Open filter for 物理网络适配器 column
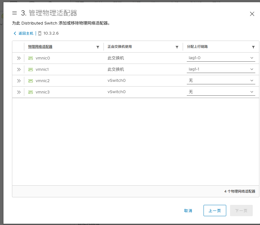The height and width of the screenshot is (225, 260). tap(98, 47)
